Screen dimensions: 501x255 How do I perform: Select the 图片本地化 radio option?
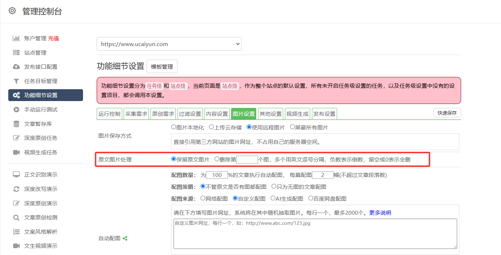coord(174,127)
